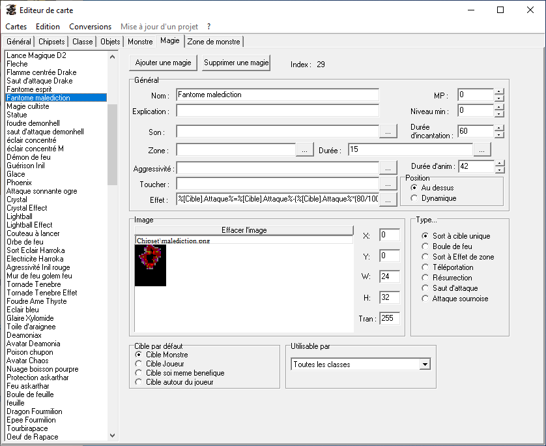Screen dimensions: 546x446
Task: Increase Durée d'anim with up arrow
Action: [499, 163]
